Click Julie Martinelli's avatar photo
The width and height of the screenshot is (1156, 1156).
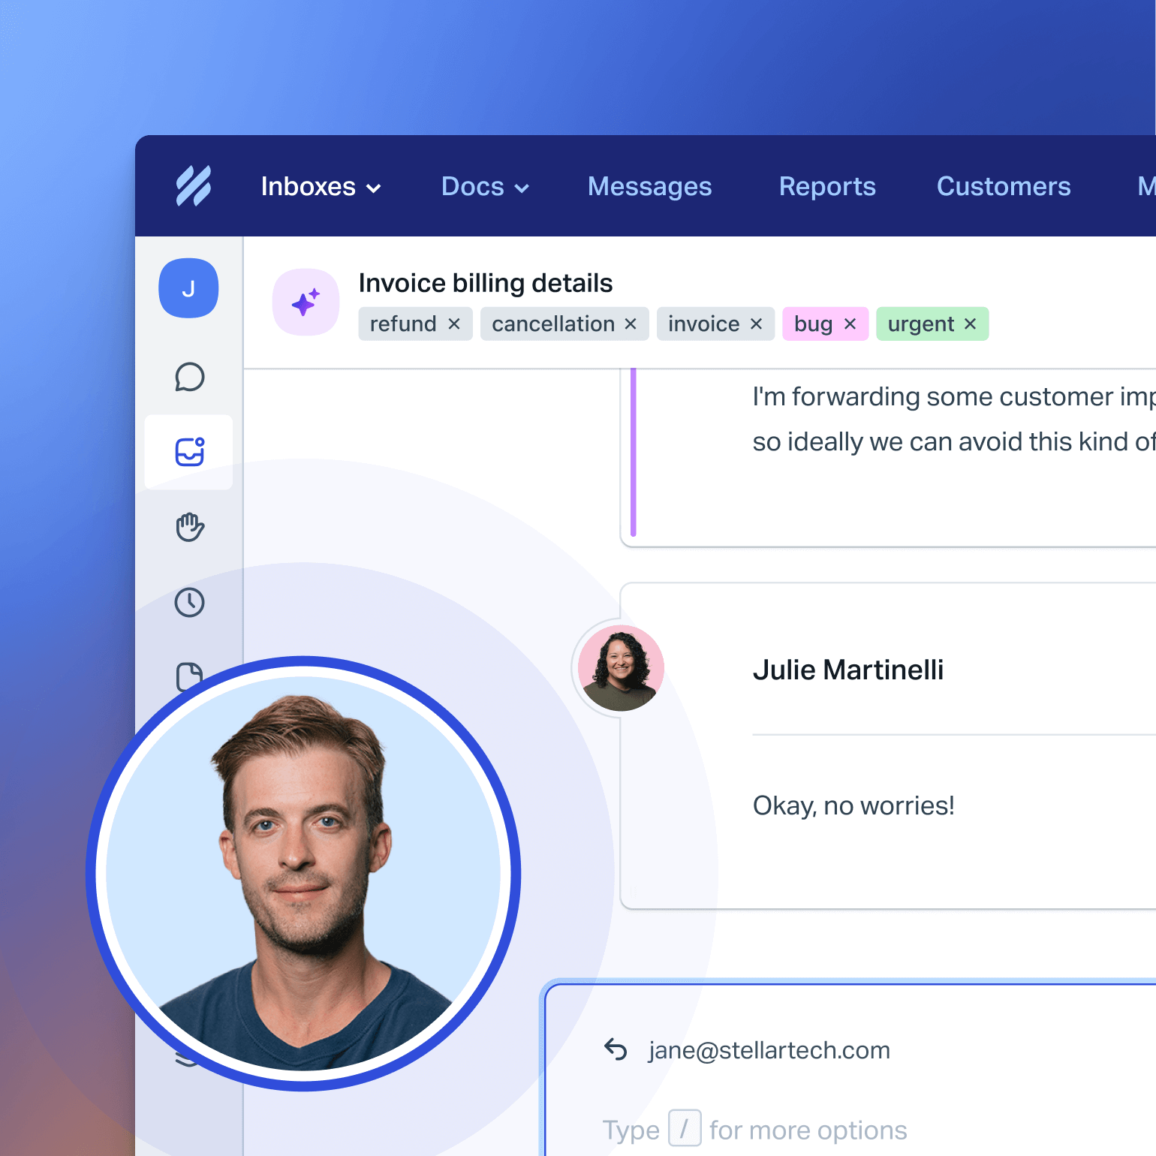point(621,668)
